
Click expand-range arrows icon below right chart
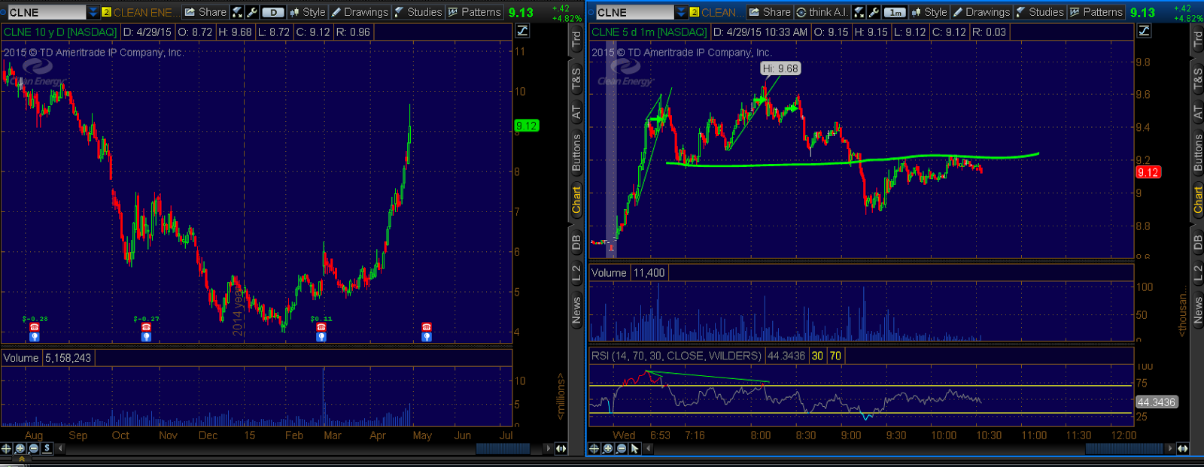point(1182,448)
